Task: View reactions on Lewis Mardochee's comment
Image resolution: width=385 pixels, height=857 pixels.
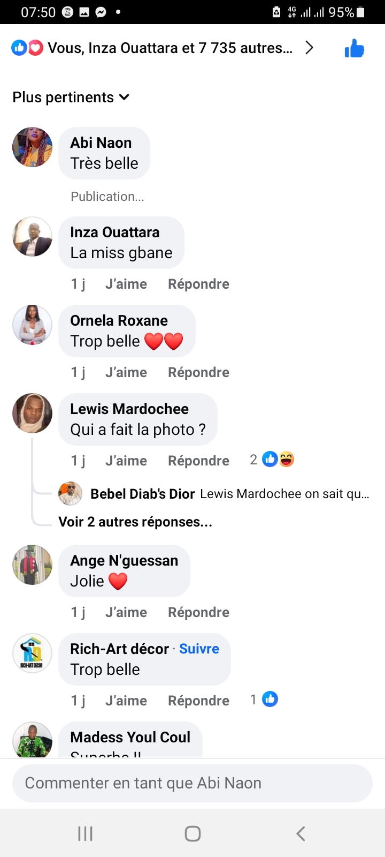Action: coord(273,460)
